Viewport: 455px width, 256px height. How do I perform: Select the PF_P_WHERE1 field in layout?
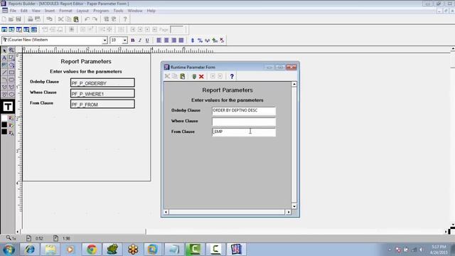click(x=102, y=93)
